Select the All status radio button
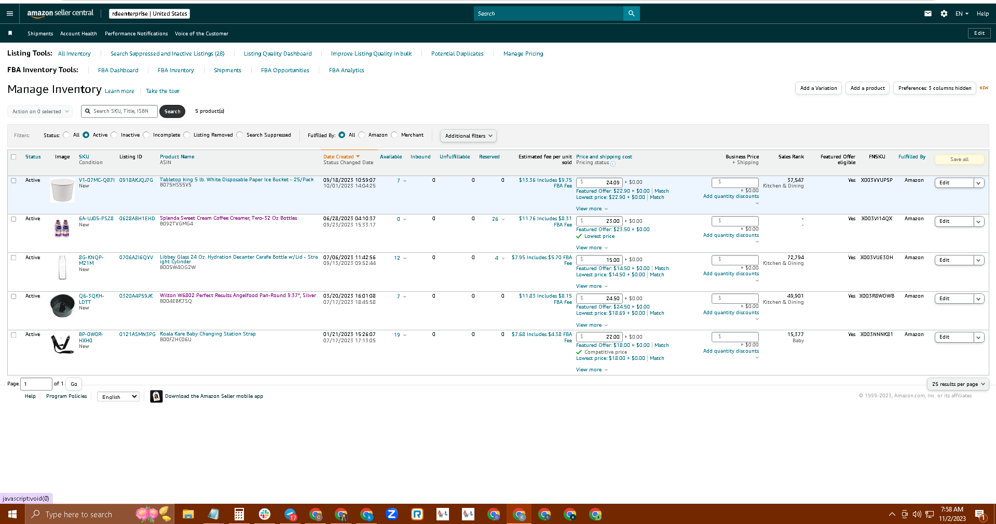Screen dimensions: 996x524 pyautogui.click(x=66, y=135)
